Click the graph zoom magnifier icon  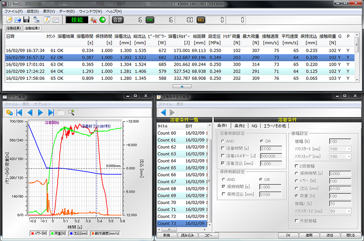pyautogui.click(x=71, y=113)
